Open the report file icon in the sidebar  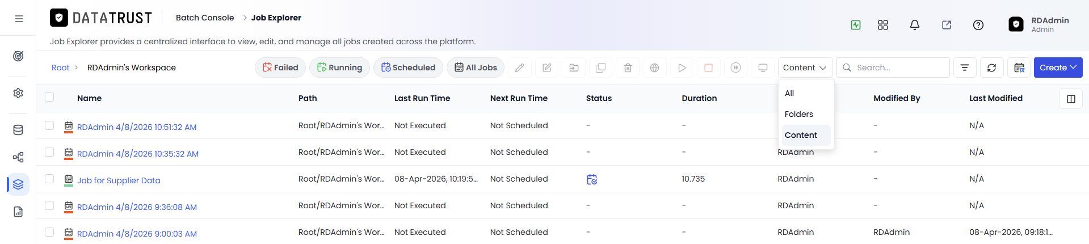click(x=18, y=212)
